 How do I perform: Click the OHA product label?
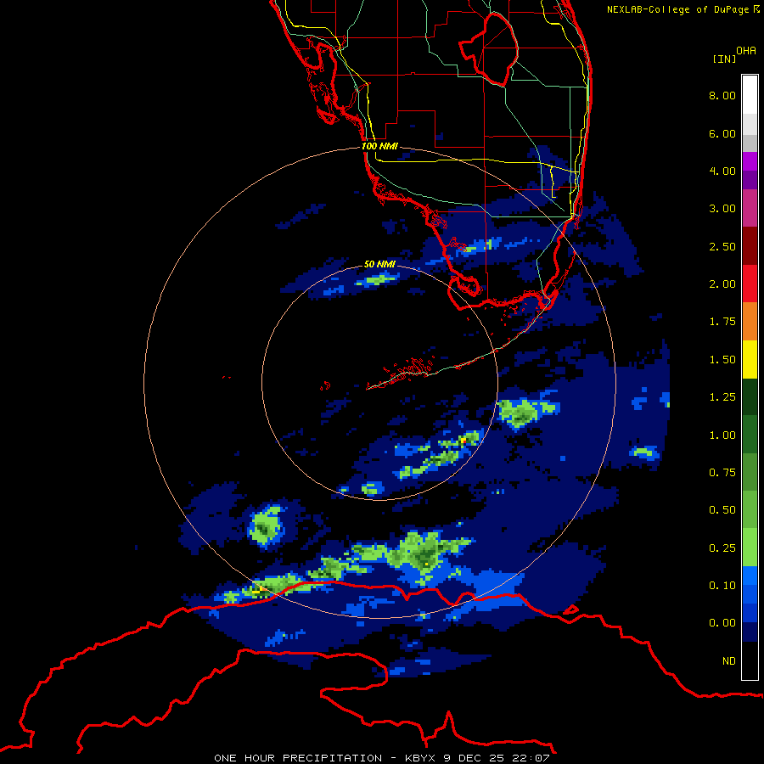pyautogui.click(x=746, y=51)
